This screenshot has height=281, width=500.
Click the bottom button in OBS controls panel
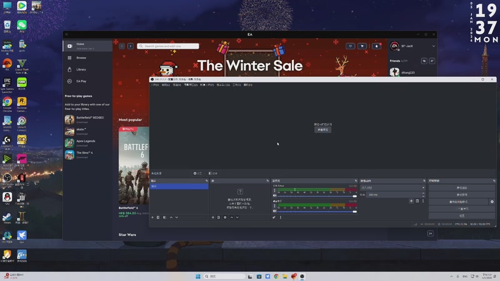pos(461,215)
